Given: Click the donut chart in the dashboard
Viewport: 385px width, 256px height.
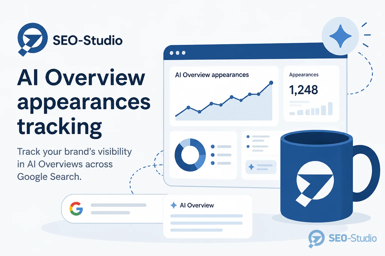Looking at the screenshot, I should pyautogui.click(x=190, y=155).
